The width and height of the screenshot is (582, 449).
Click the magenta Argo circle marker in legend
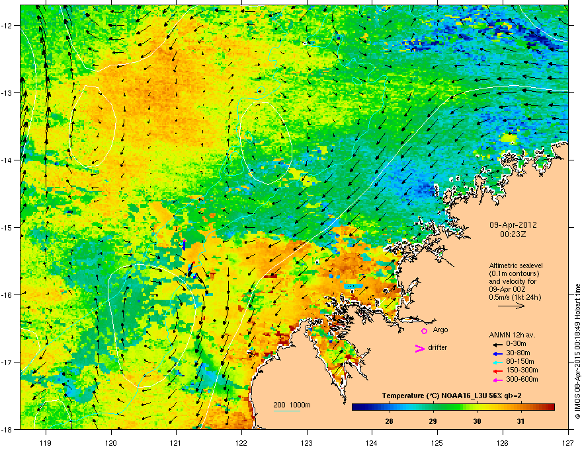[x=424, y=331]
